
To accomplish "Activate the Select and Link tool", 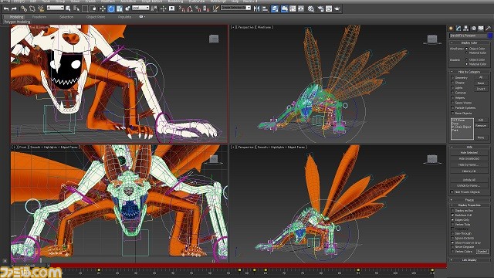I will tap(24, 8).
